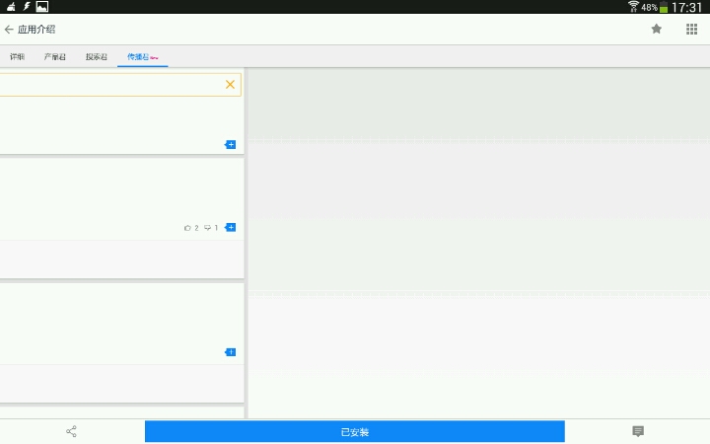The width and height of the screenshot is (710, 444).
Task: Tap the blue plus tag in second card
Action: click(231, 228)
